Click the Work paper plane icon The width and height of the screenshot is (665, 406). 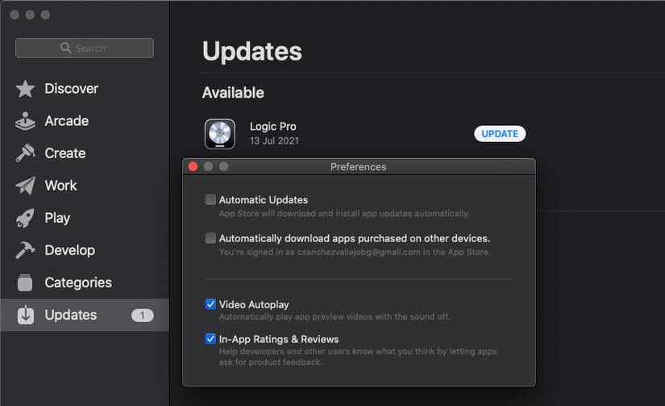[25, 186]
